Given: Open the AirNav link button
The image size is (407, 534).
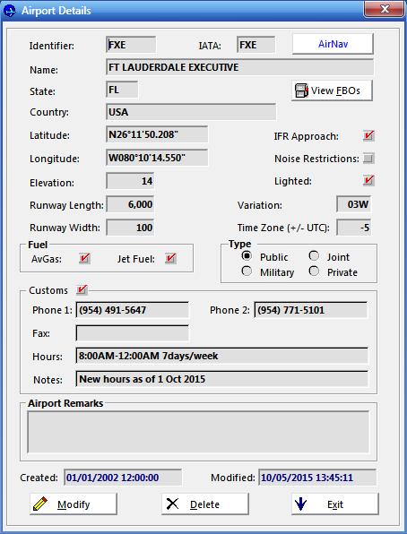Looking at the screenshot, I should 333,44.
